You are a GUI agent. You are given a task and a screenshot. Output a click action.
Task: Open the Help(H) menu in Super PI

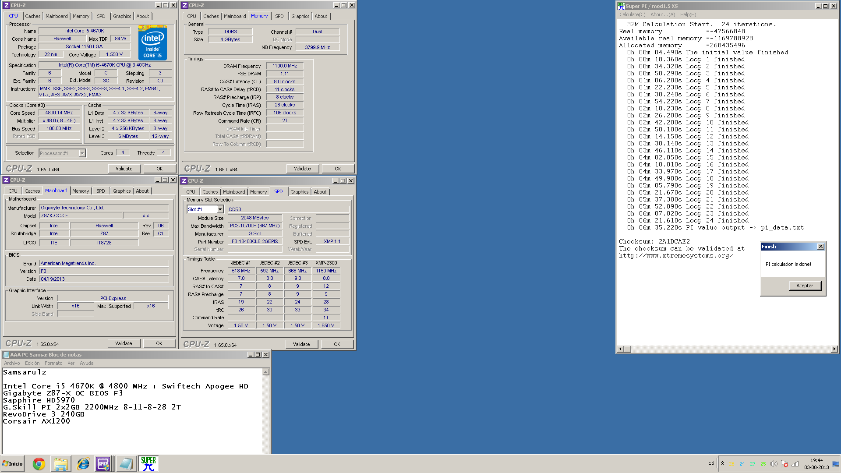point(688,14)
